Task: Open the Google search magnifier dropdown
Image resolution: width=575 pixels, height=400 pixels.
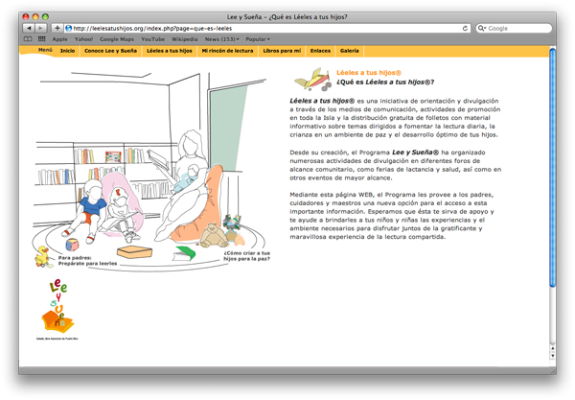Action: pos(482,29)
